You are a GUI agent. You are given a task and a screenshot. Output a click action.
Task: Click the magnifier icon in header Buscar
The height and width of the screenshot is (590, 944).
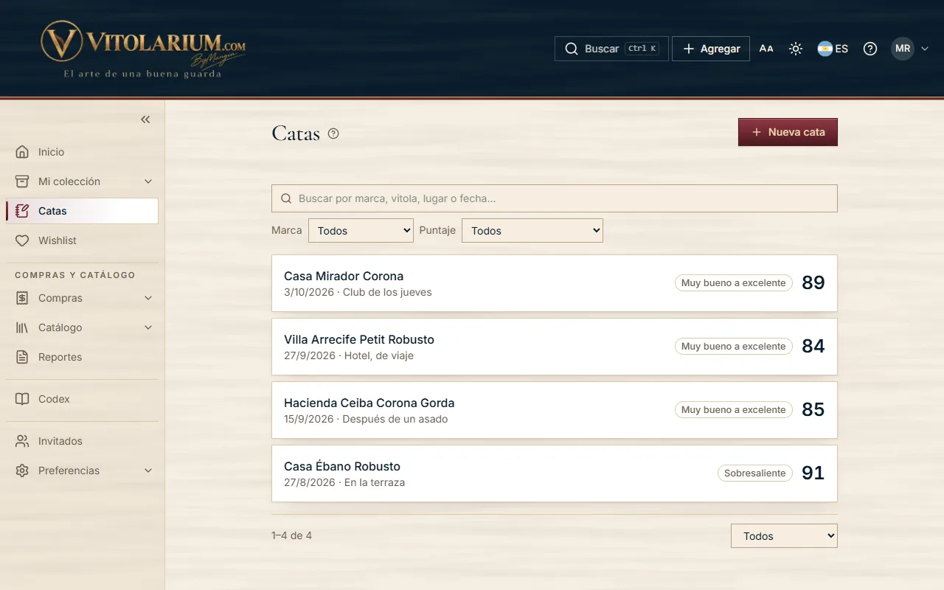[572, 49]
